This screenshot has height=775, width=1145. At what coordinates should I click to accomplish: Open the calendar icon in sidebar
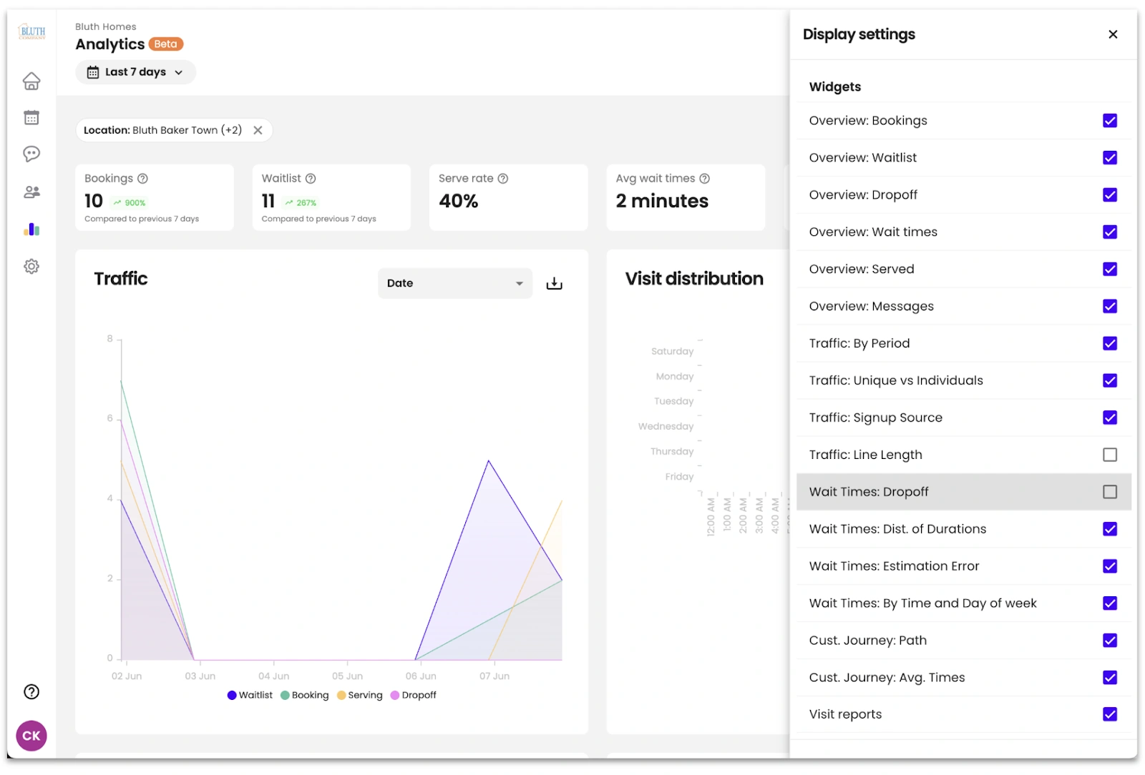point(31,117)
